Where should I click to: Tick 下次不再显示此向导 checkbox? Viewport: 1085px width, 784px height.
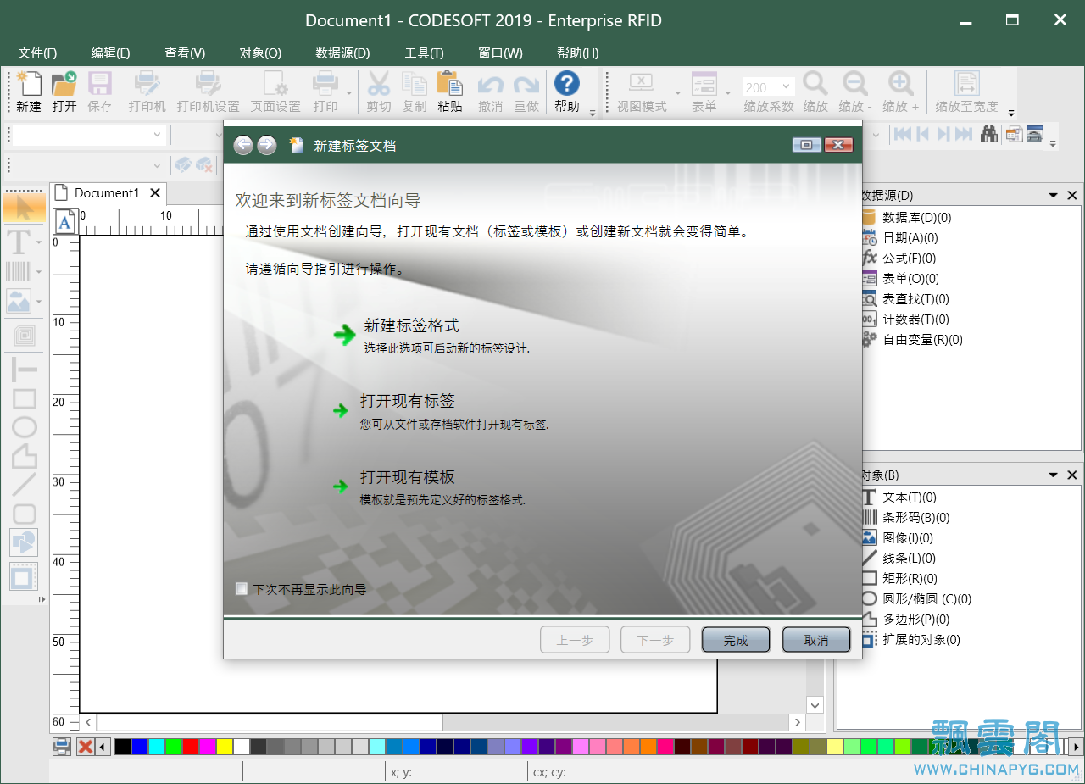(242, 588)
